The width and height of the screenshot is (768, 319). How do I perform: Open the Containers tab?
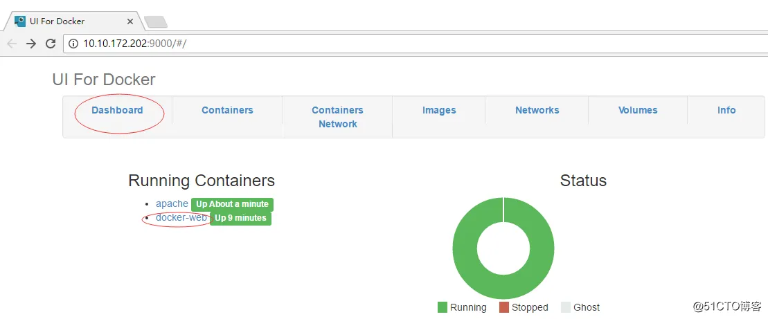tap(227, 110)
